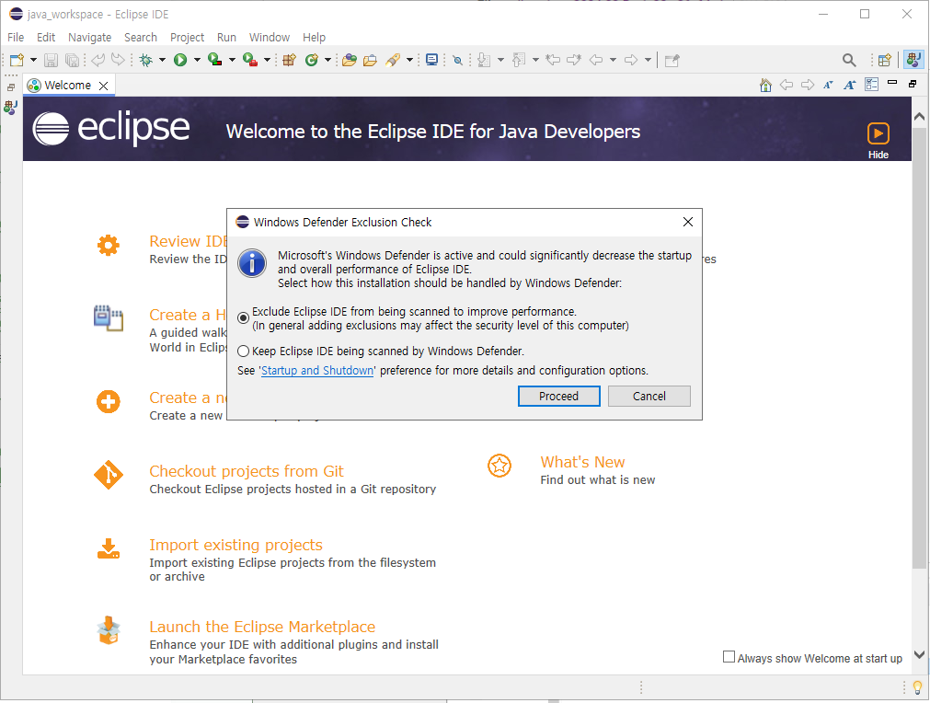Open the Project menu
The height and width of the screenshot is (703, 930).
(187, 38)
